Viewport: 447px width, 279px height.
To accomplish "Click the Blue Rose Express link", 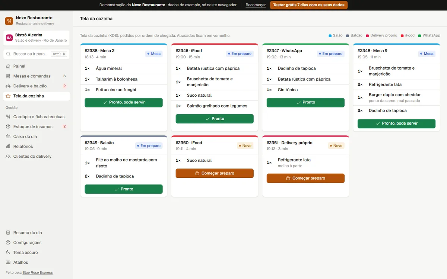I will point(38,273).
